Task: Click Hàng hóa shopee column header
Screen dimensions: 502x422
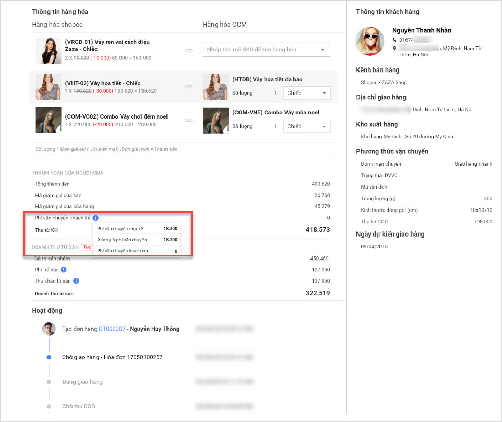Action: tap(57, 25)
